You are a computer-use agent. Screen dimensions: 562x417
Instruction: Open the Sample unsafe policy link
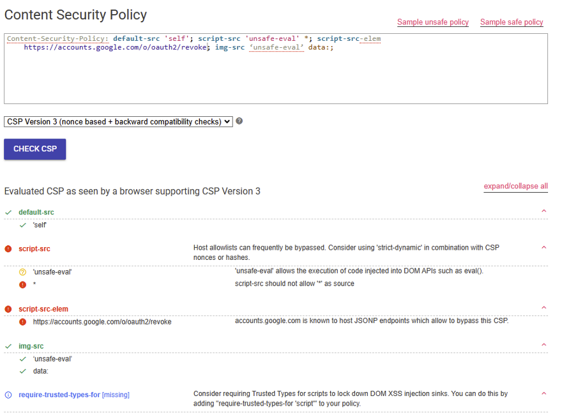tap(432, 22)
